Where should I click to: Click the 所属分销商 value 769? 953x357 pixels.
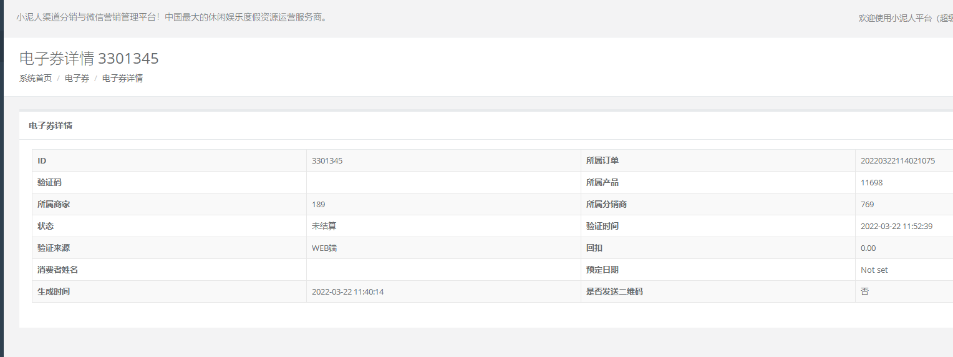pos(867,205)
